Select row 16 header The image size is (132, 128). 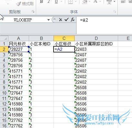coord(4,126)
